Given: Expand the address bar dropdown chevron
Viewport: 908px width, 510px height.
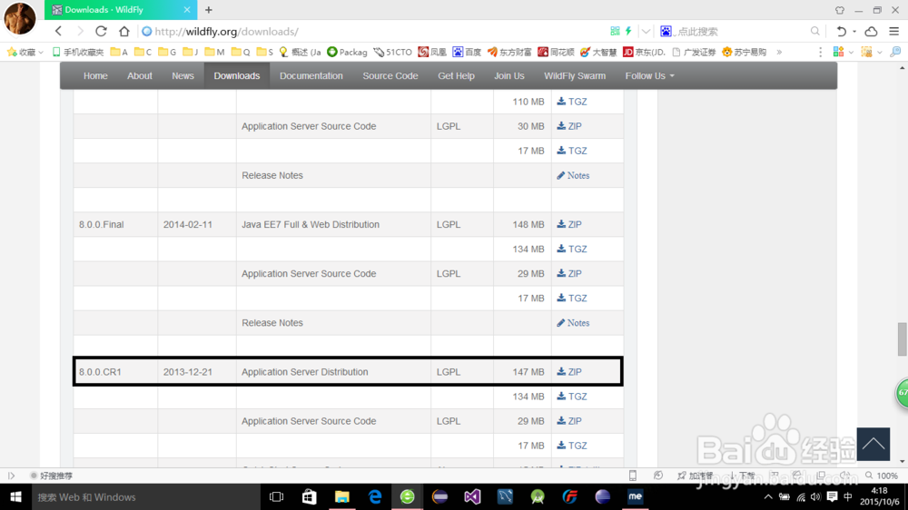Looking at the screenshot, I should point(646,31).
